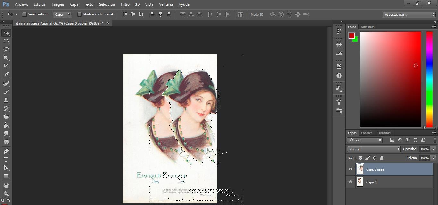Open the Relleno slider dropdown

click(x=434, y=158)
